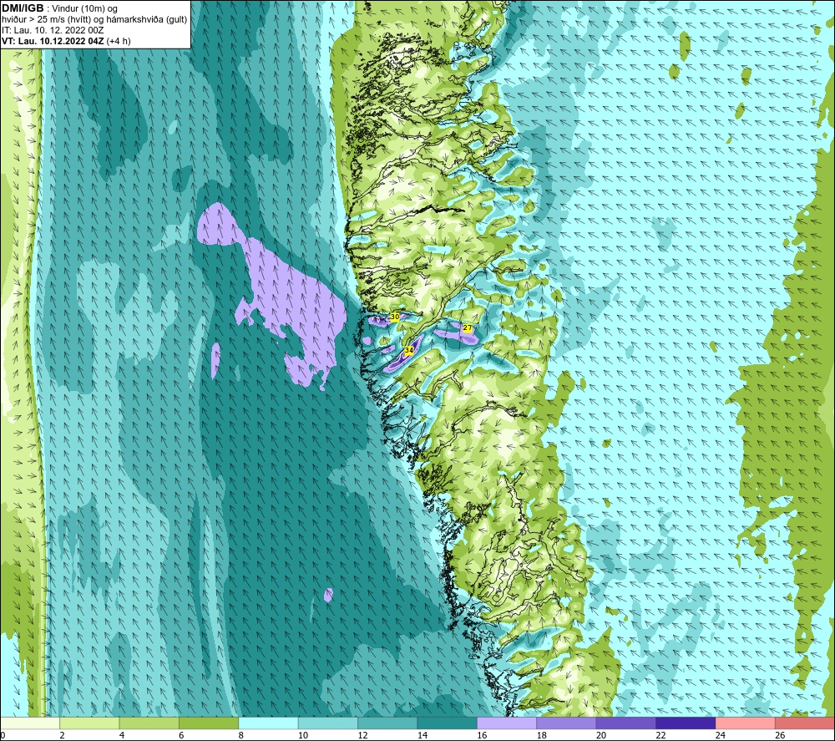Click the 0-2 m/s pale yellow legend swatch
The width and height of the screenshot is (835, 741).
point(30,723)
